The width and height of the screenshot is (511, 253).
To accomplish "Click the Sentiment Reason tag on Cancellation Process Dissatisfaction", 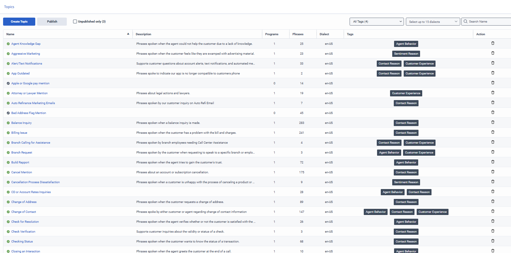I will pos(406,182).
